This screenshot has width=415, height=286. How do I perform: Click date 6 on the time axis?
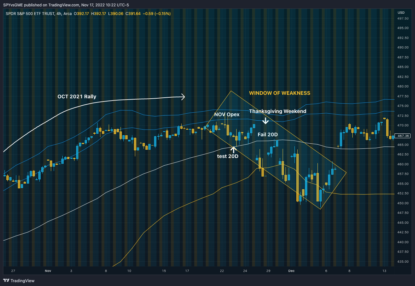326,271
